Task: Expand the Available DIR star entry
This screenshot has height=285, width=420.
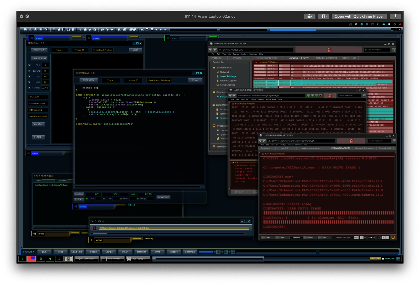Action: 214,68
